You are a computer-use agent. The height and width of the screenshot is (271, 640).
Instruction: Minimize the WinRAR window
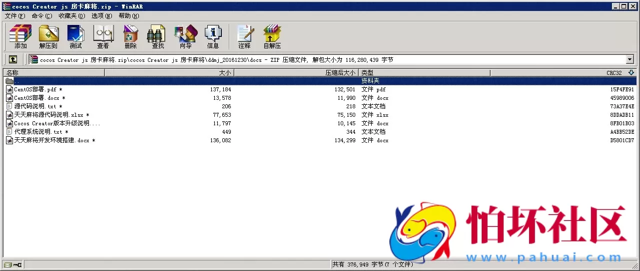pyautogui.click(x=616, y=6)
